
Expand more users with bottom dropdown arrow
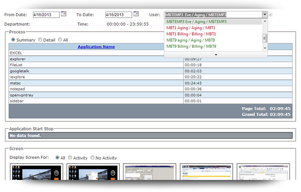216,55
